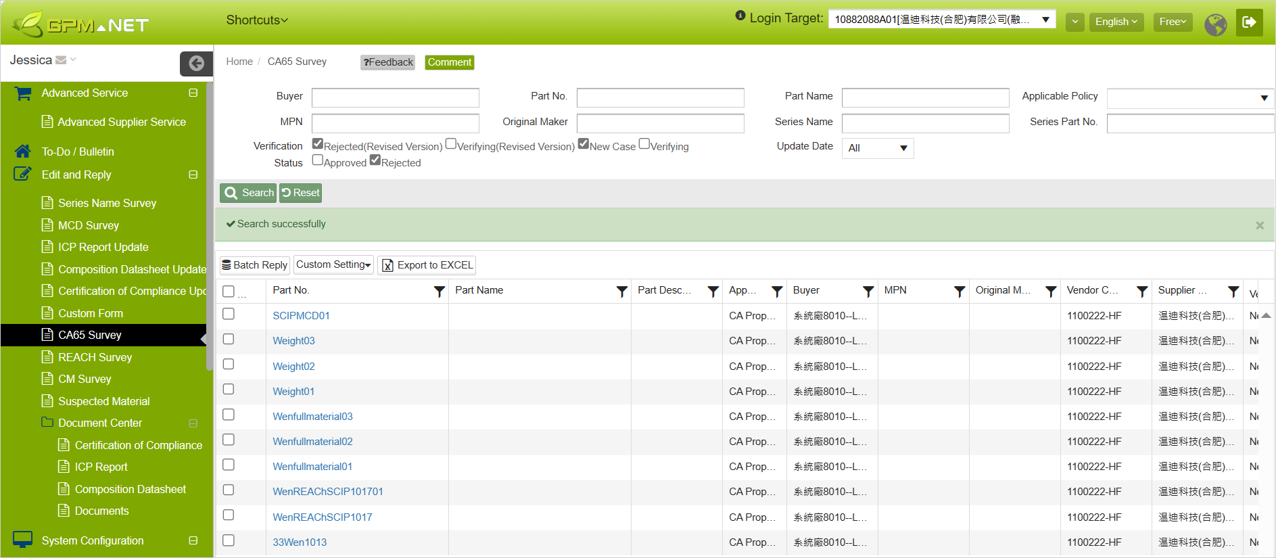Open the Part Name column filter
1276x558 pixels.
point(621,292)
